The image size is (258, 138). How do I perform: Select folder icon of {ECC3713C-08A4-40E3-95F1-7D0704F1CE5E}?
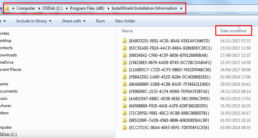pyautogui.click(x=125, y=128)
